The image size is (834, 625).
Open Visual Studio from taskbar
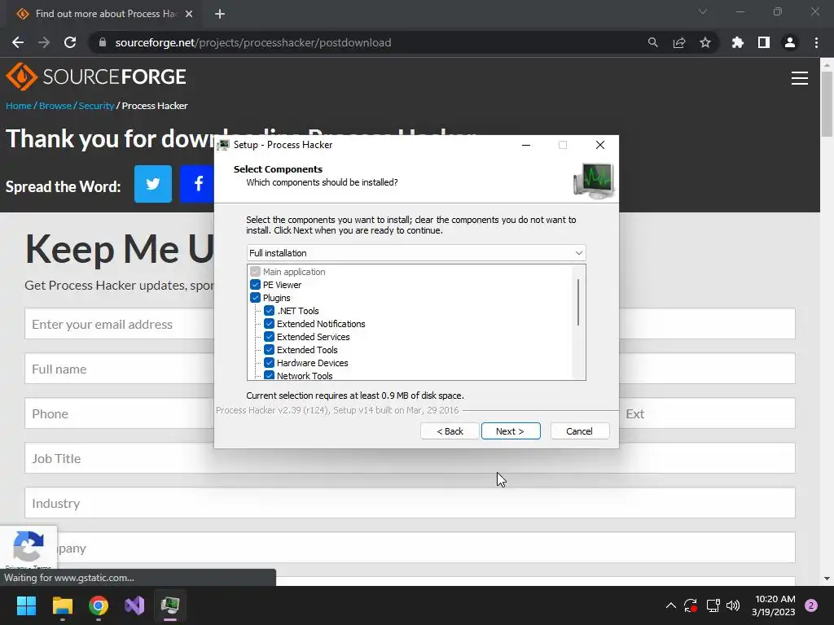coord(134,605)
